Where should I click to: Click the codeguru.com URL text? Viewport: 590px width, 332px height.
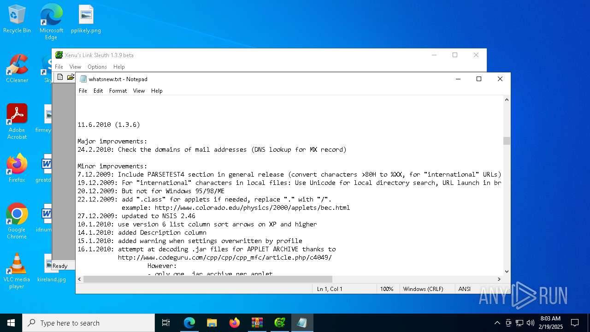tap(225, 257)
